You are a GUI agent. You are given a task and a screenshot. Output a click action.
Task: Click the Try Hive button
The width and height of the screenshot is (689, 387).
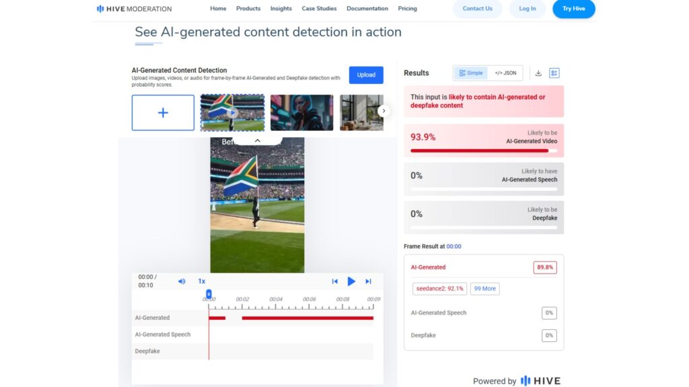(x=573, y=9)
